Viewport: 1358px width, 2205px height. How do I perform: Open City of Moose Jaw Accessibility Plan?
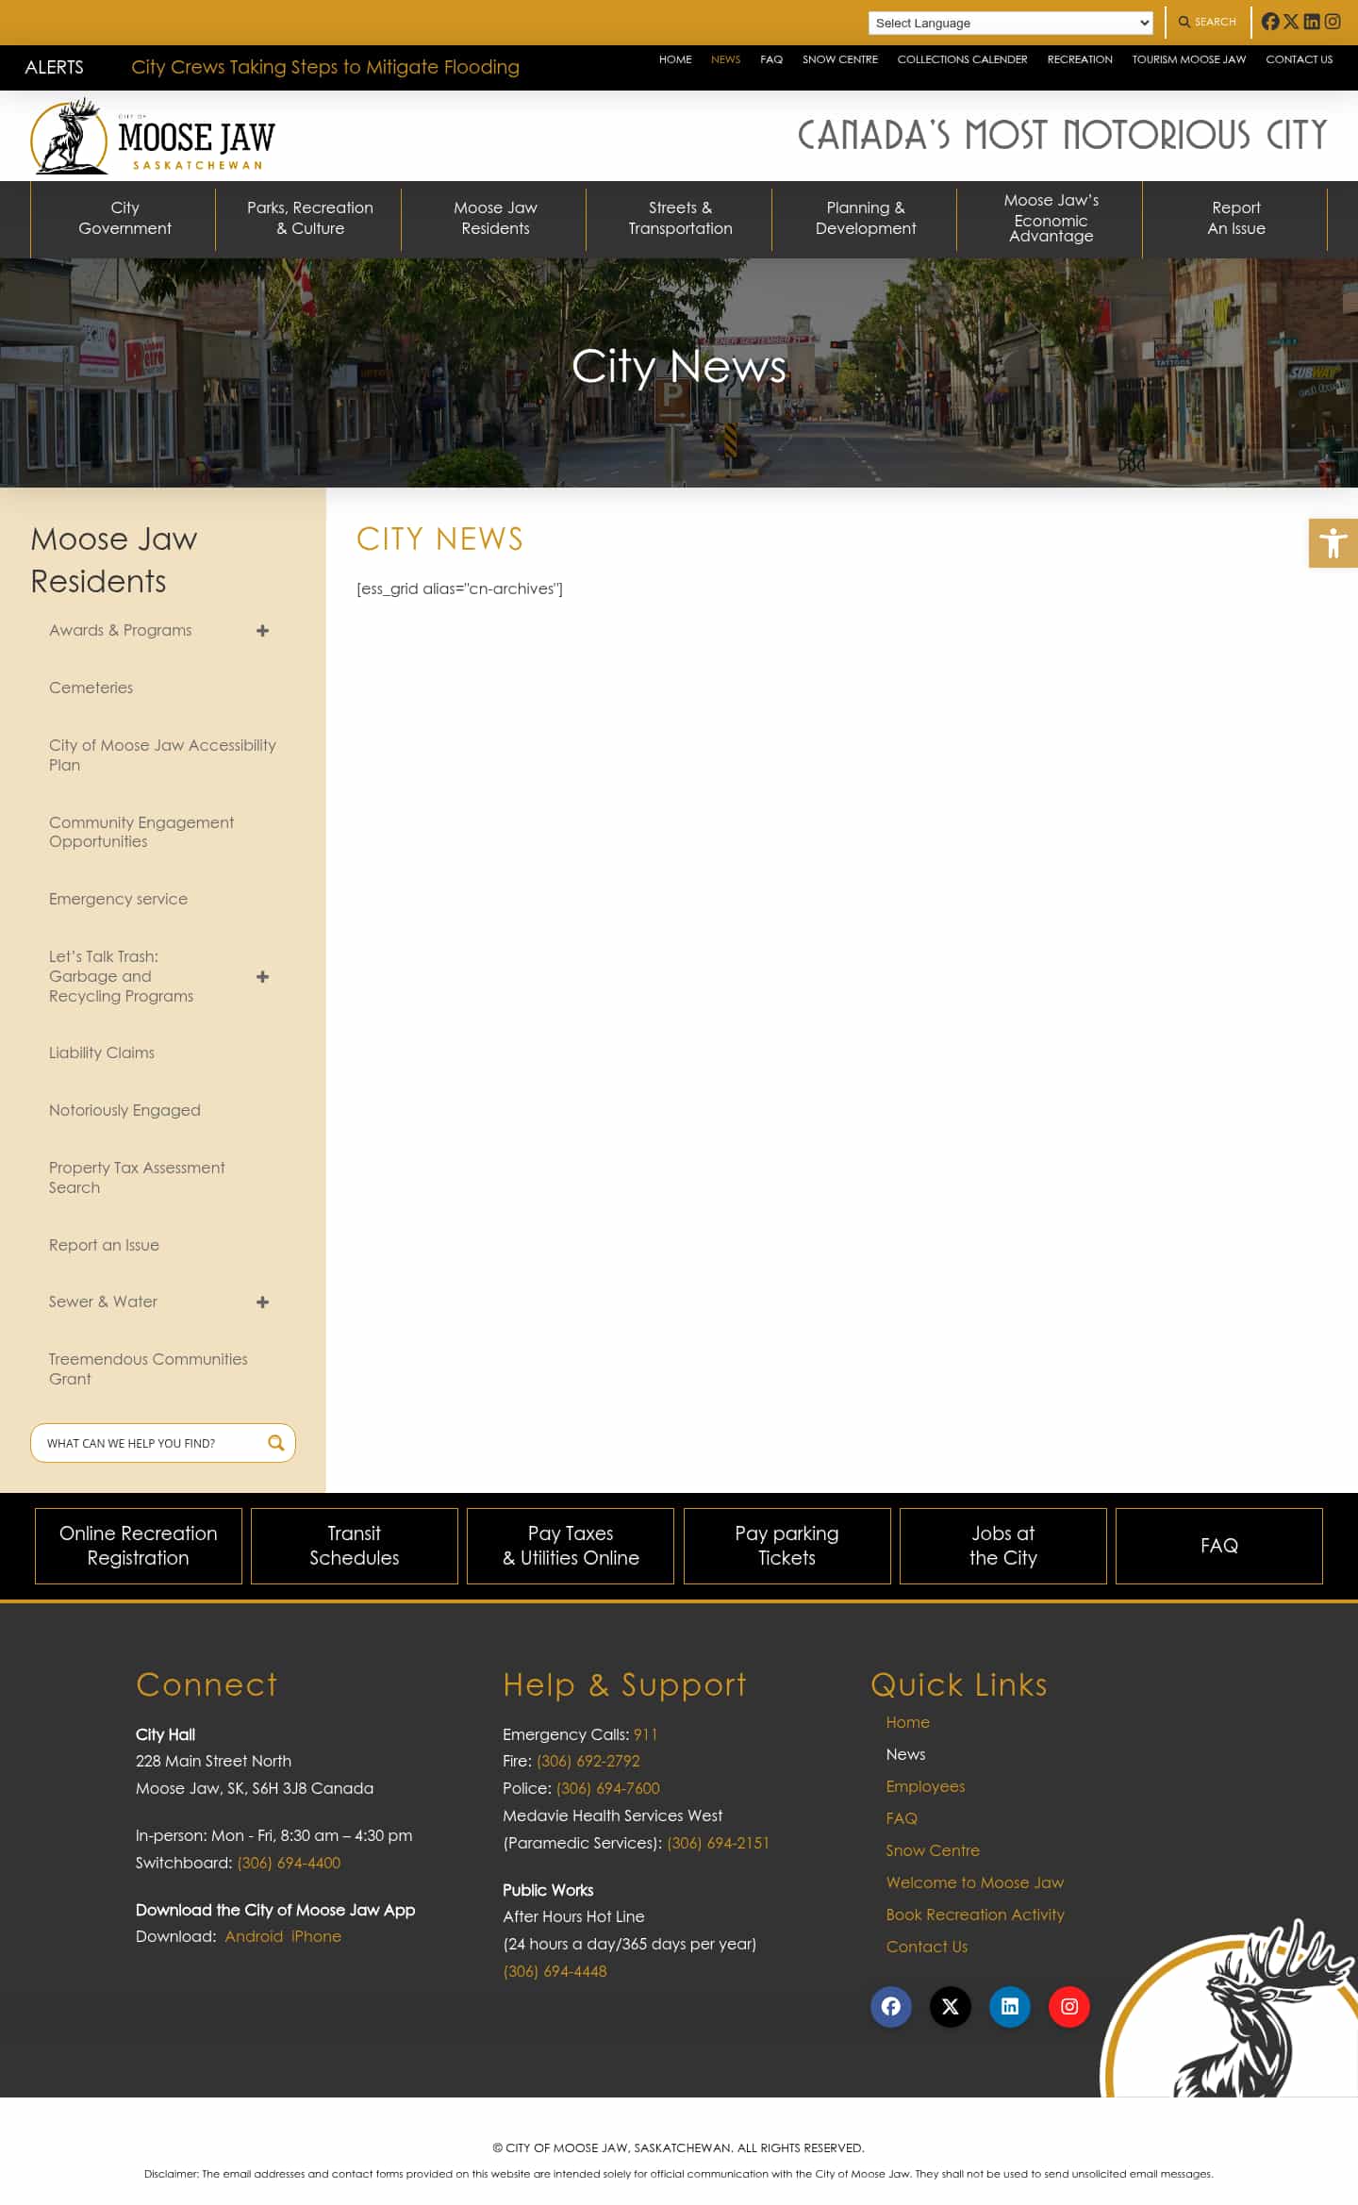[162, 754]
